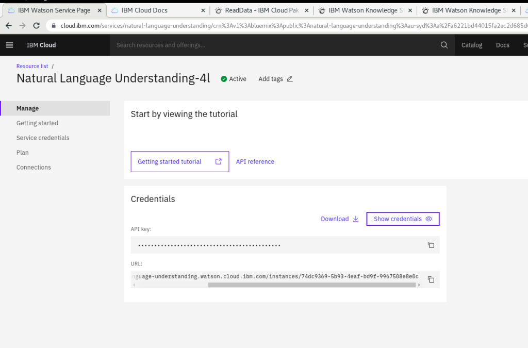Select Service credentials in sidebar
The height and width of the screenshot is (348, 528).
coord(43,138)
